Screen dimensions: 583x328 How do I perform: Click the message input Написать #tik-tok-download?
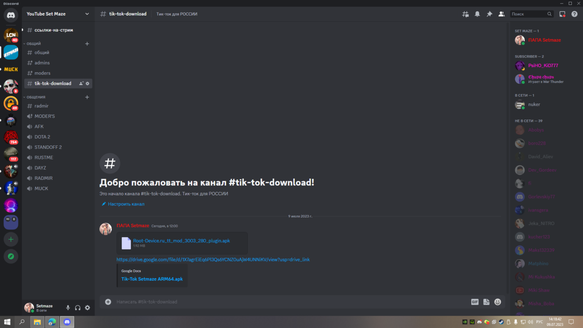click(x=291, y=302)
